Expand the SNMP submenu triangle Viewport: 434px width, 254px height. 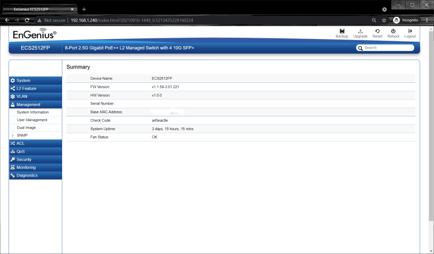tap(13, 135)
